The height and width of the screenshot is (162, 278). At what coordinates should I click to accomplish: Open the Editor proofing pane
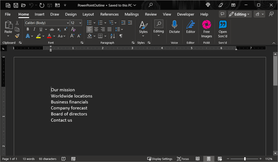pos(191,27)
